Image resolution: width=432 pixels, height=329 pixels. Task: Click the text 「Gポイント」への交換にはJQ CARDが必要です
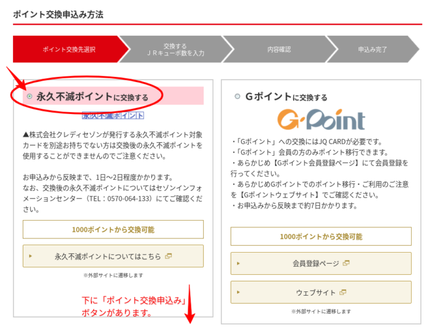(306, 142)
